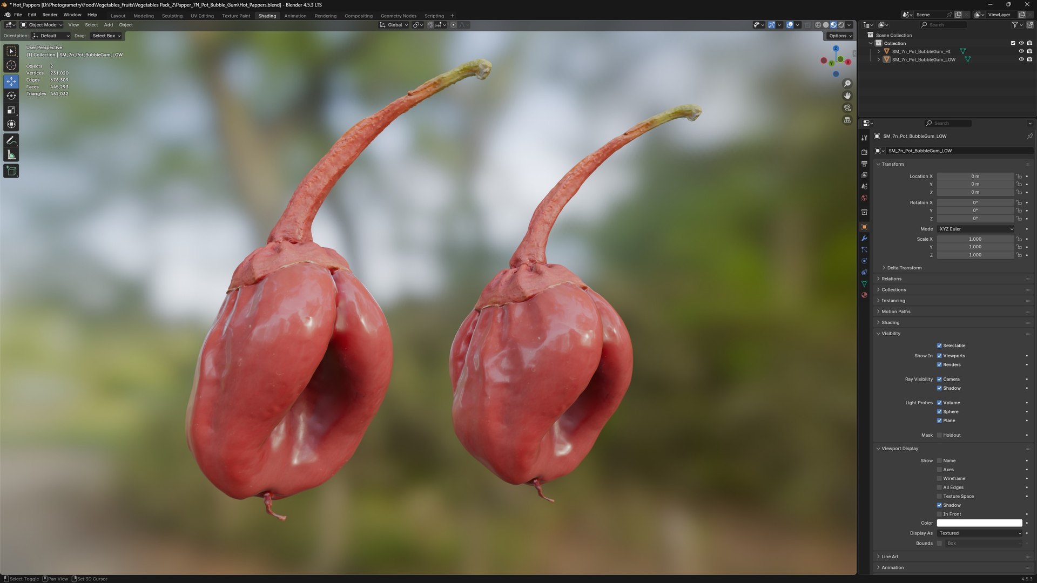Viewport: 1037px width, 583px height.
Task: Enable the In Front checkbox
Action: point(939,514)
